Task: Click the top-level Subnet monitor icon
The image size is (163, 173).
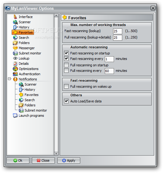Action: click(15, 53)
